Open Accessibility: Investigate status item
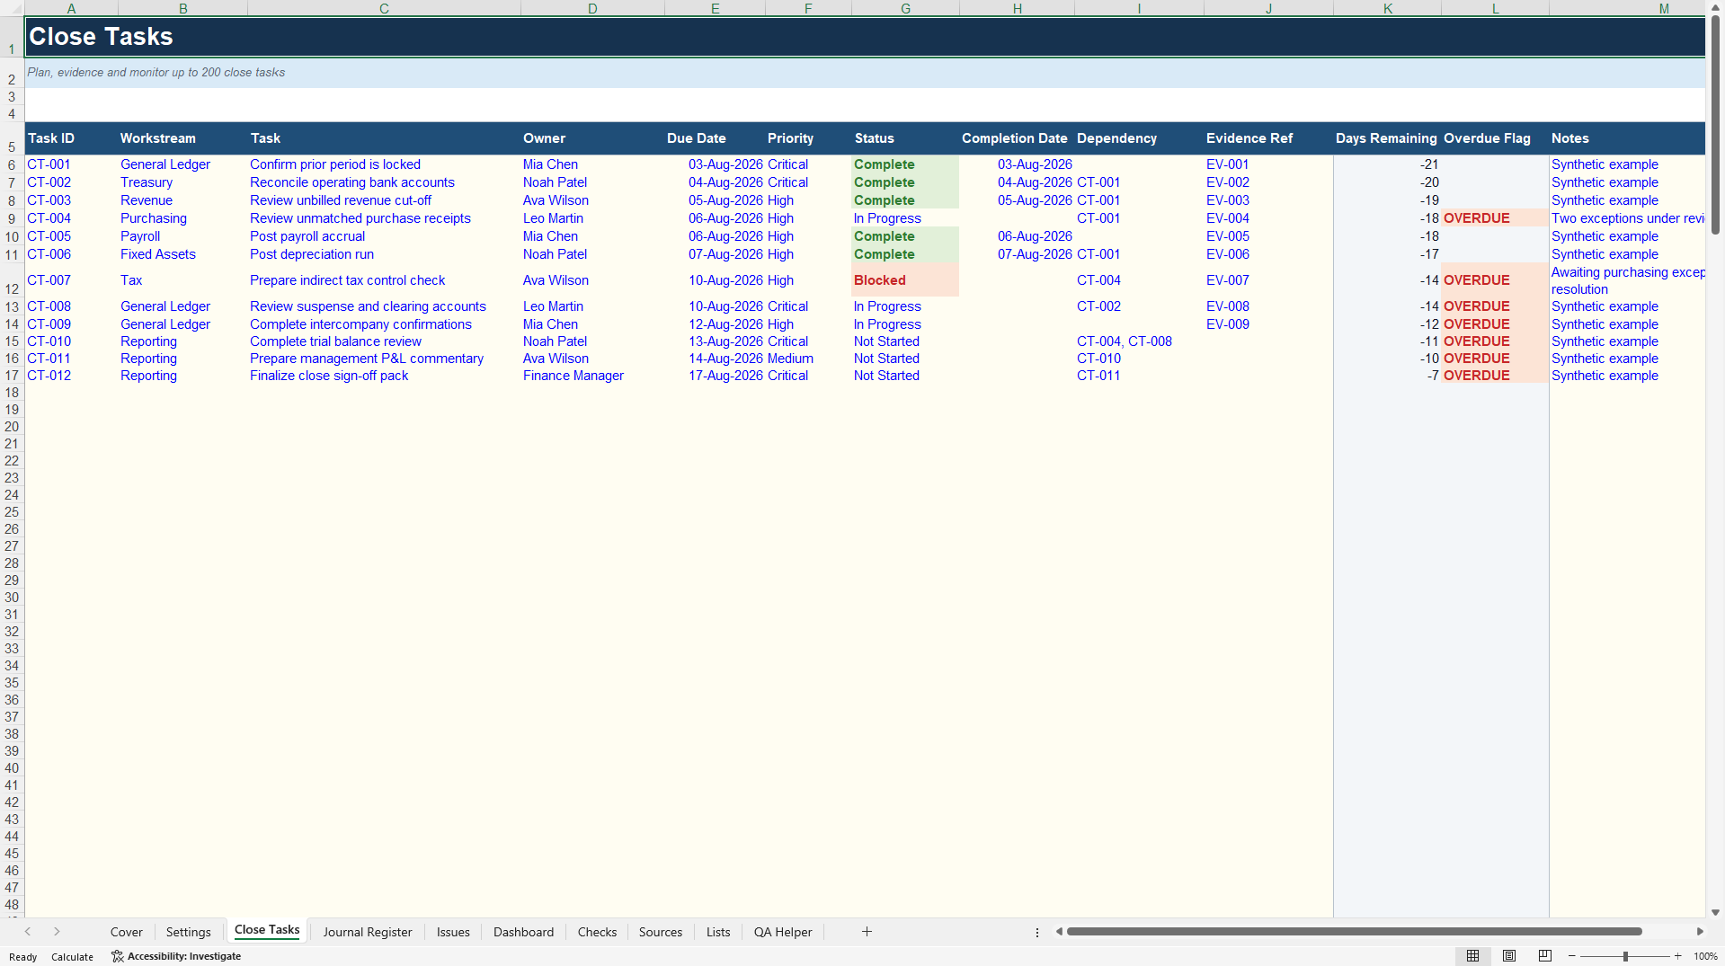 click(176, 956)
